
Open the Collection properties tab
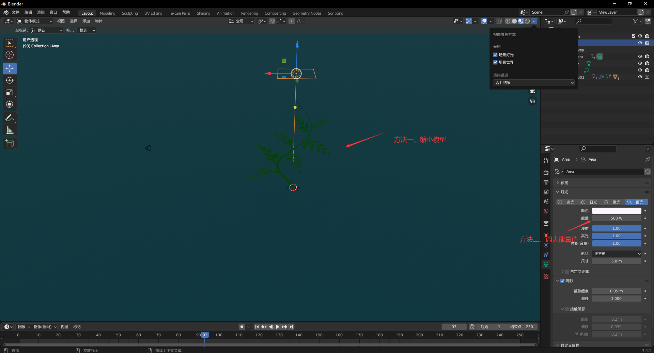click(x=546, y=223)
